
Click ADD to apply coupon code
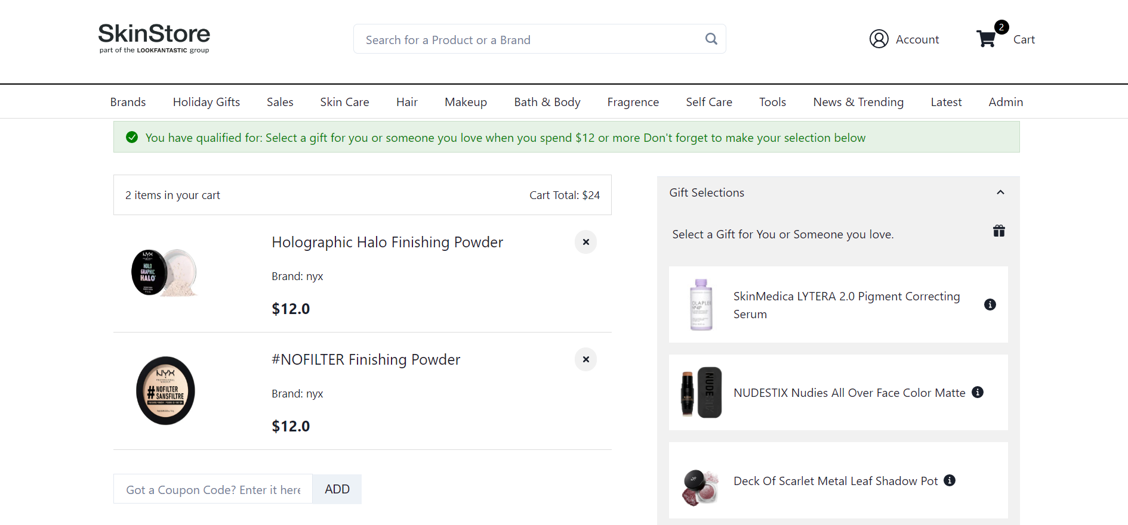[x=337, y=489]
